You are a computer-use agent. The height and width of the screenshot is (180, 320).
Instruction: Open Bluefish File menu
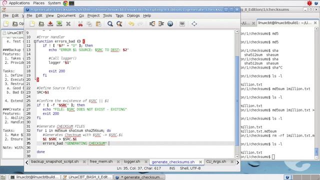[29, 15]
